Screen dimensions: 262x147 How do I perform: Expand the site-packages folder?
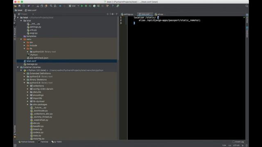coord(28,105)
